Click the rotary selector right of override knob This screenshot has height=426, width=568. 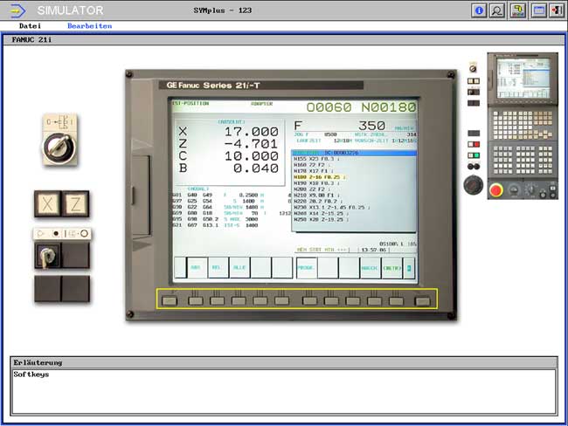pos(530,189)
